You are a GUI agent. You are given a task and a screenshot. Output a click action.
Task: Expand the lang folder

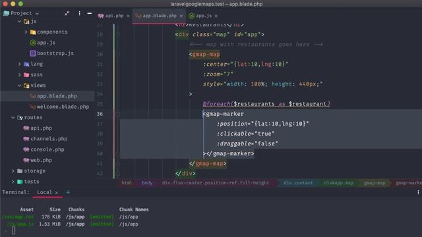point(19,64)
